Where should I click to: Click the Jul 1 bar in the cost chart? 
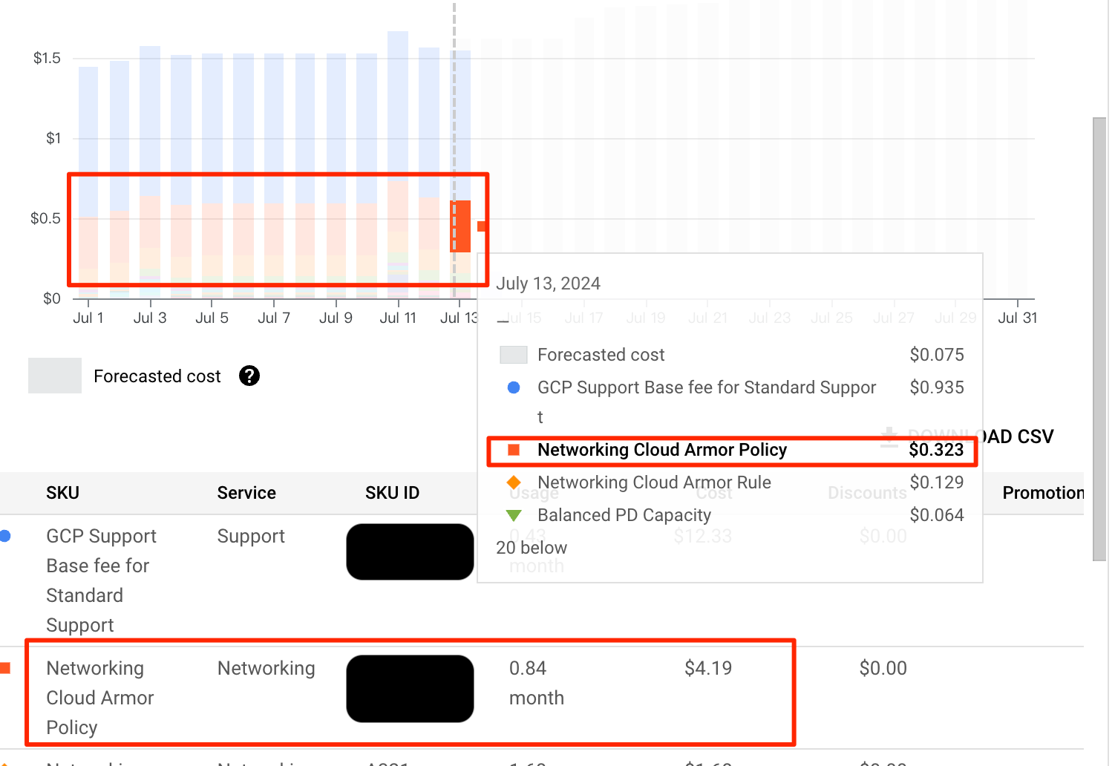point(88,183)
